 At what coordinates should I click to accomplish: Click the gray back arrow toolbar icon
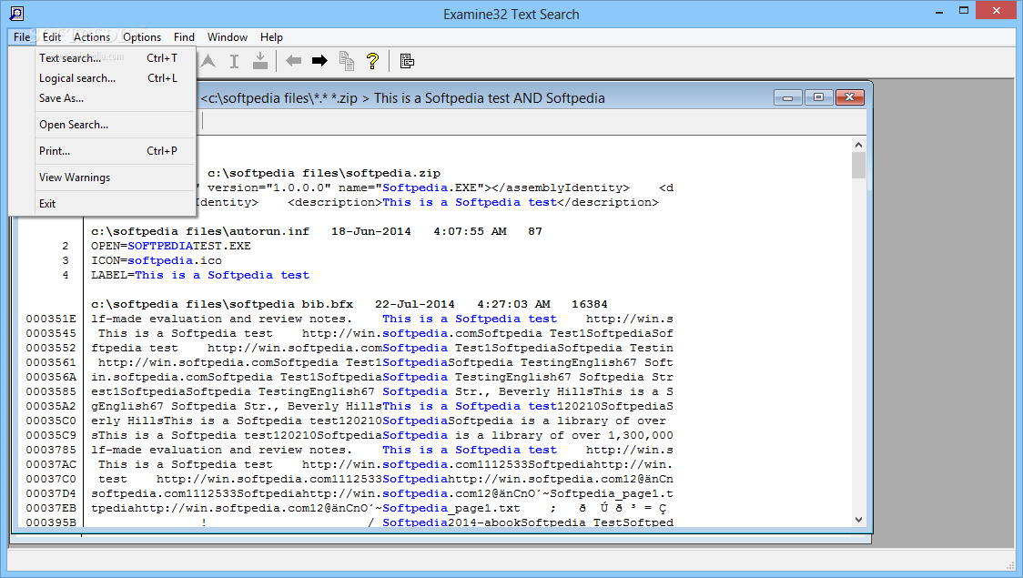(x=294, y=61)
